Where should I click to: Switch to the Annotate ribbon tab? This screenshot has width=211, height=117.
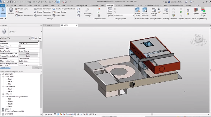[x=61, y=5]
